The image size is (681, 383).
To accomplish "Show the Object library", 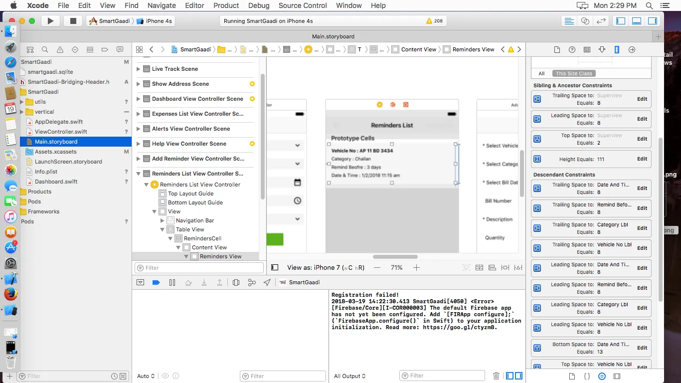I will point(602,376).
